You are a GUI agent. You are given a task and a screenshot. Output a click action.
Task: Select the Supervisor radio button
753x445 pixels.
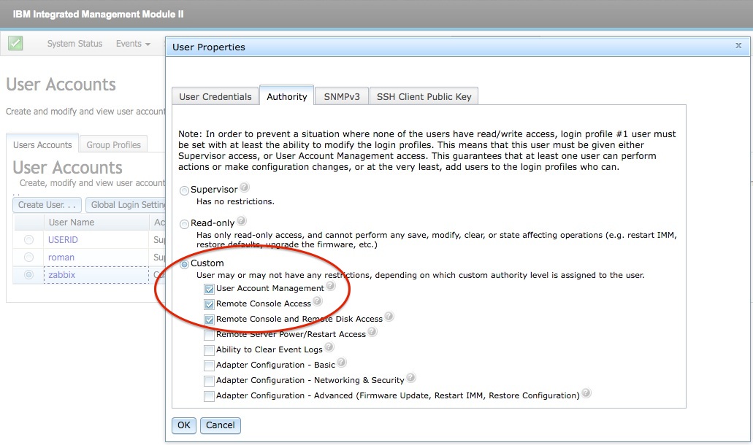(x=184, y=190)
